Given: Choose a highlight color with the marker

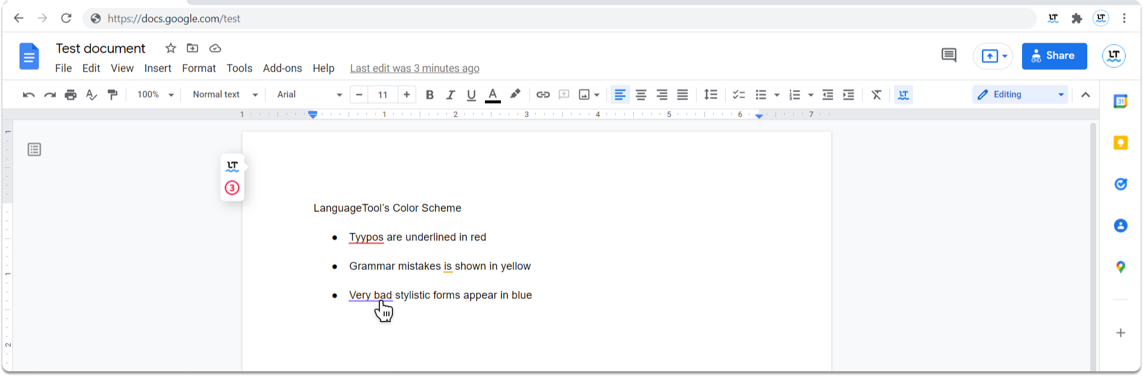Looking at the screenshot, I should tap(515, 95).
